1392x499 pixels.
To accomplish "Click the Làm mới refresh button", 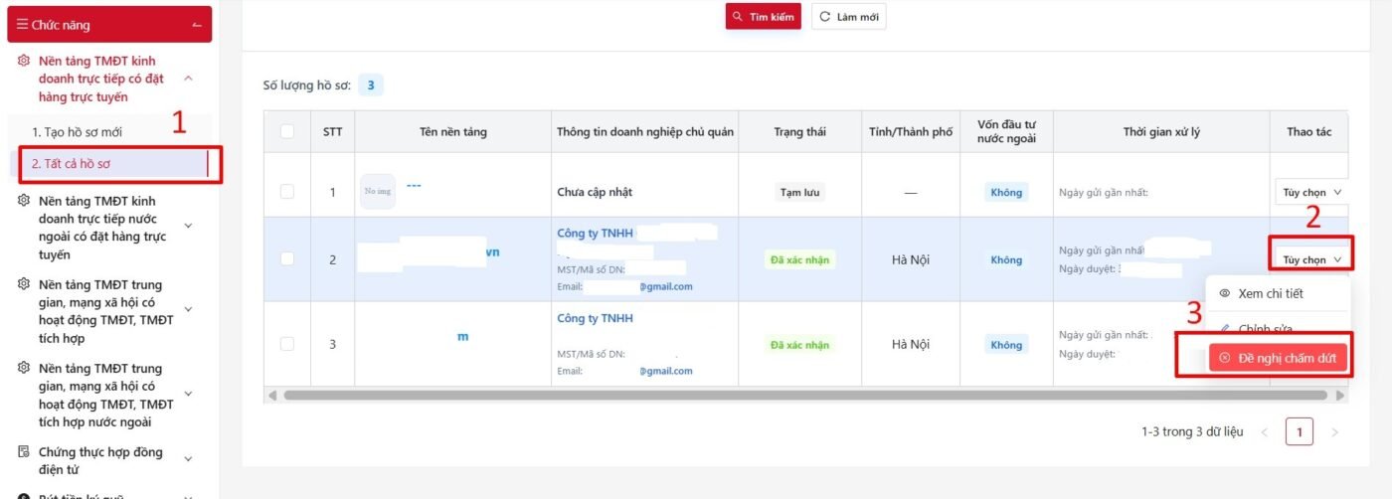I will click(848, 17).
